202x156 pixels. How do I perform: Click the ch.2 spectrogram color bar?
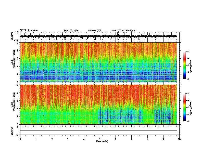[185, 107]
